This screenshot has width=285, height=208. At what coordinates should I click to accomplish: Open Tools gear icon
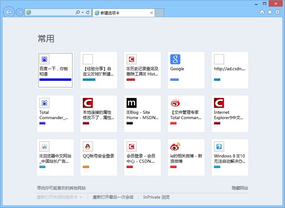point(277,12)
